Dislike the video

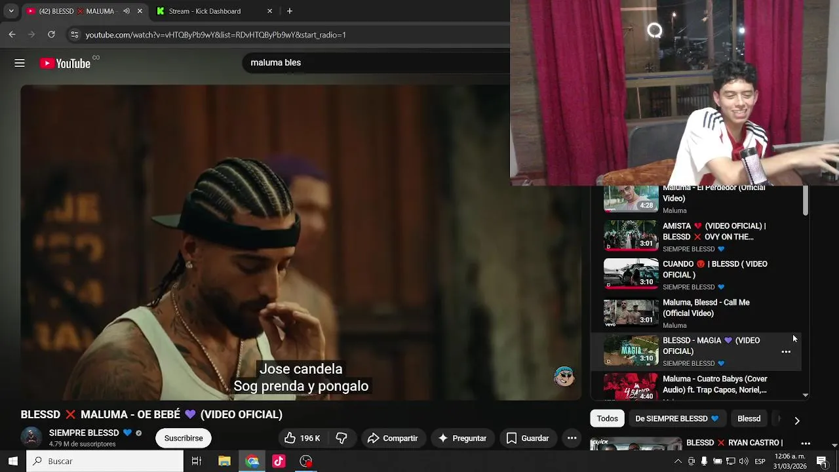341,438
